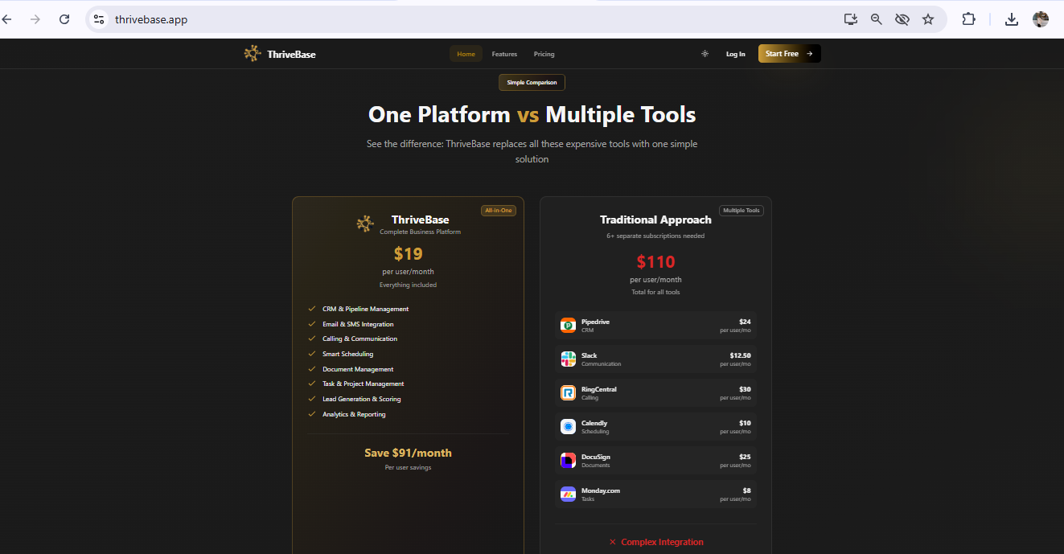The width and height of the screenshot is (1064, 554).
Task: Open browser downloads icon
Action: pyautogui.click(x=1013, y=19)
